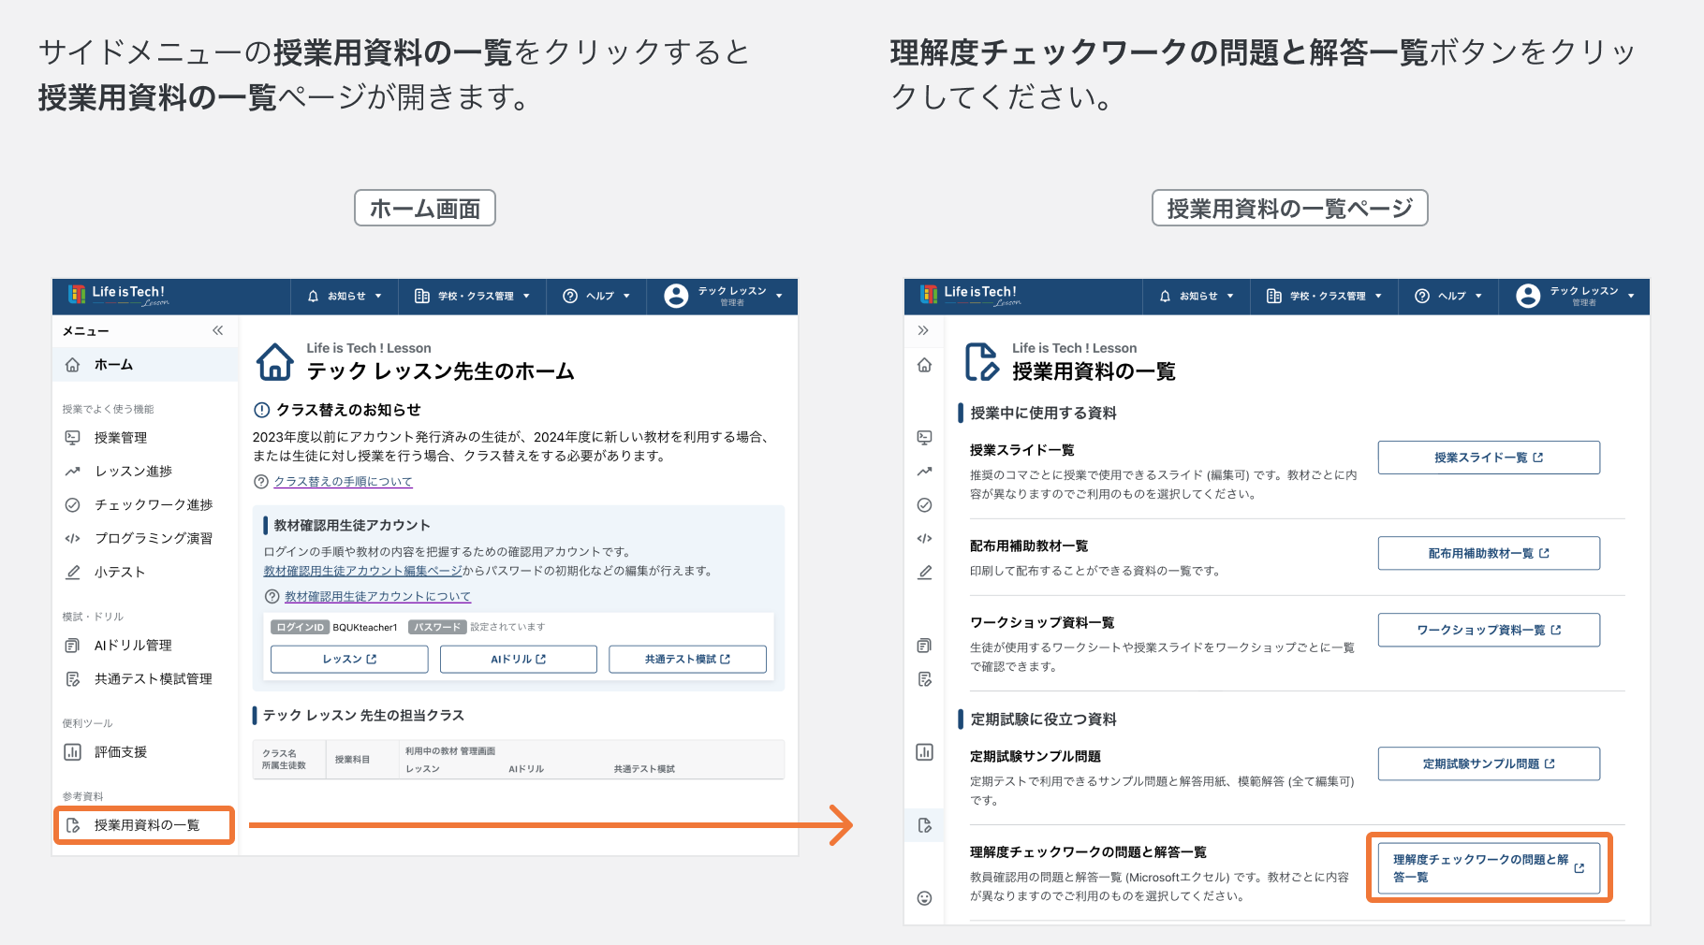
Task: Click the AIドリル external button
Action: coord(519,660)
